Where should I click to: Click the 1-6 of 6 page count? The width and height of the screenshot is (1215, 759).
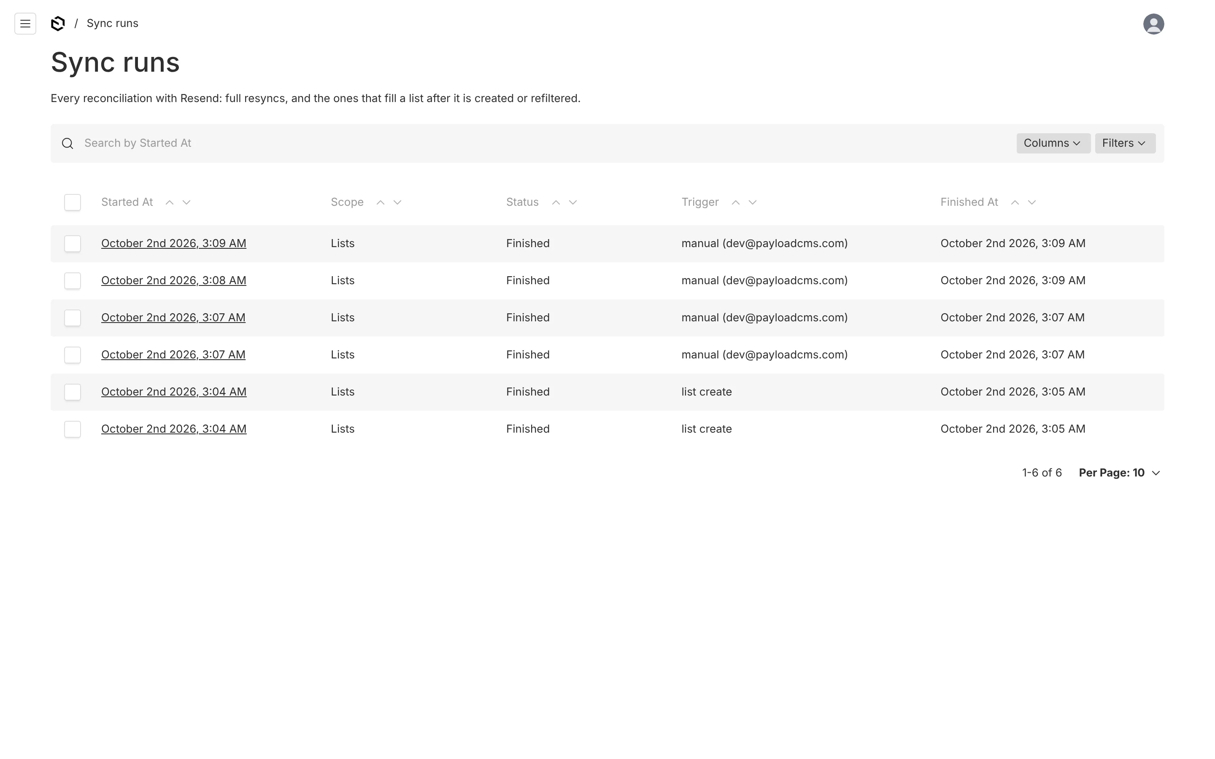(x=1042, y=473)
